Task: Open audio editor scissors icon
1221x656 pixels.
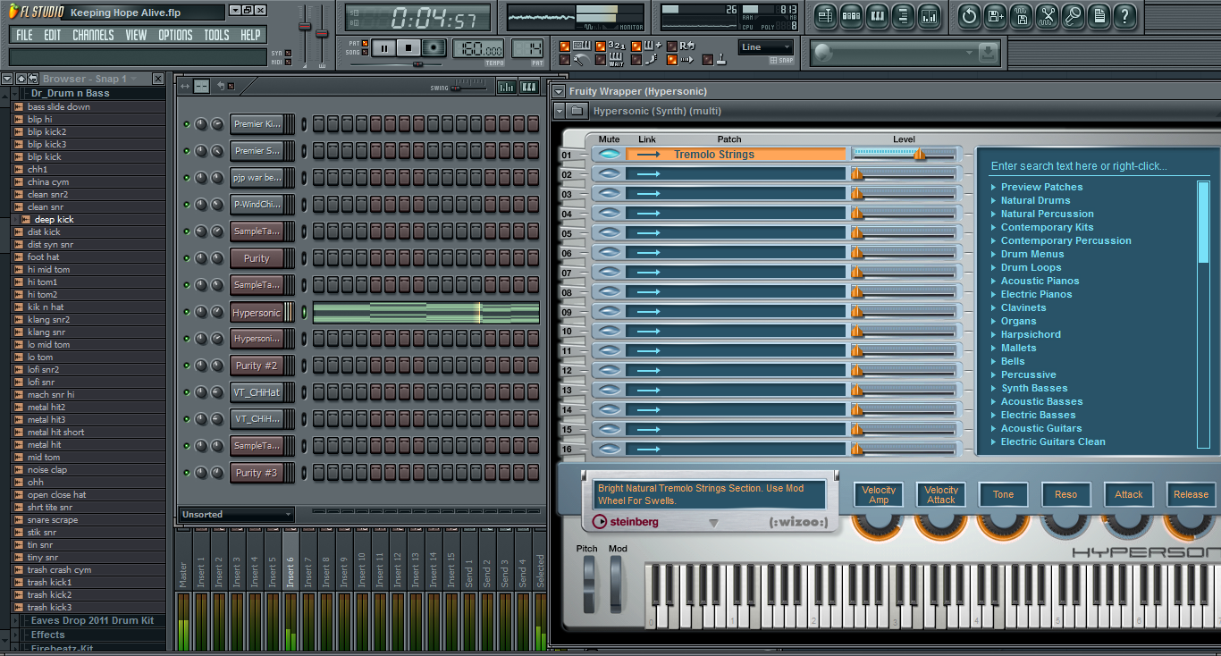Action: 1047,15
